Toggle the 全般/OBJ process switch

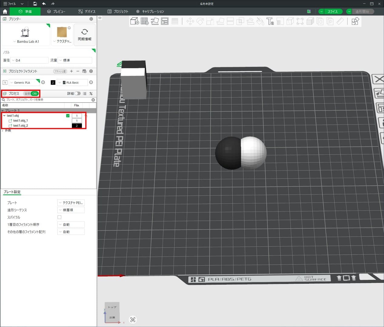coord(31,94)
